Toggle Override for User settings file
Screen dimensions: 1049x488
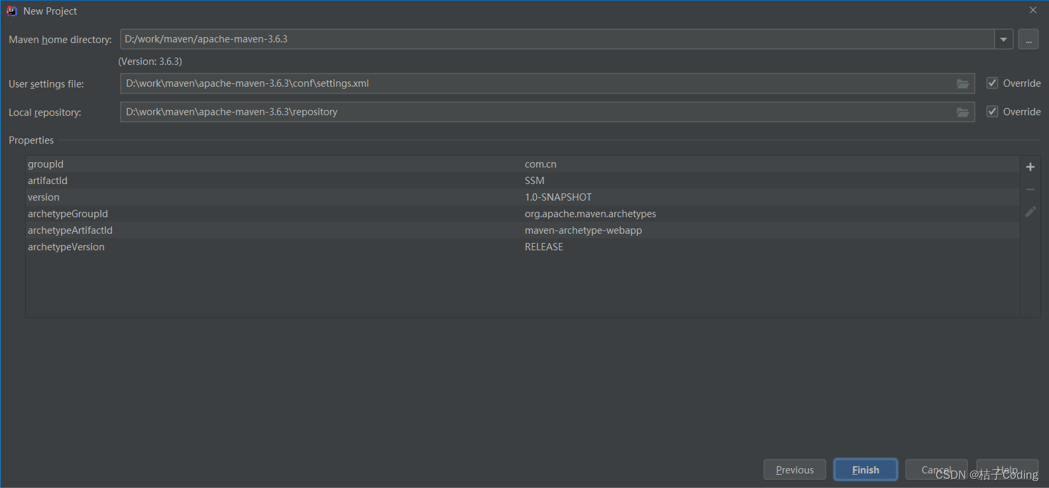tap(992, 83)
